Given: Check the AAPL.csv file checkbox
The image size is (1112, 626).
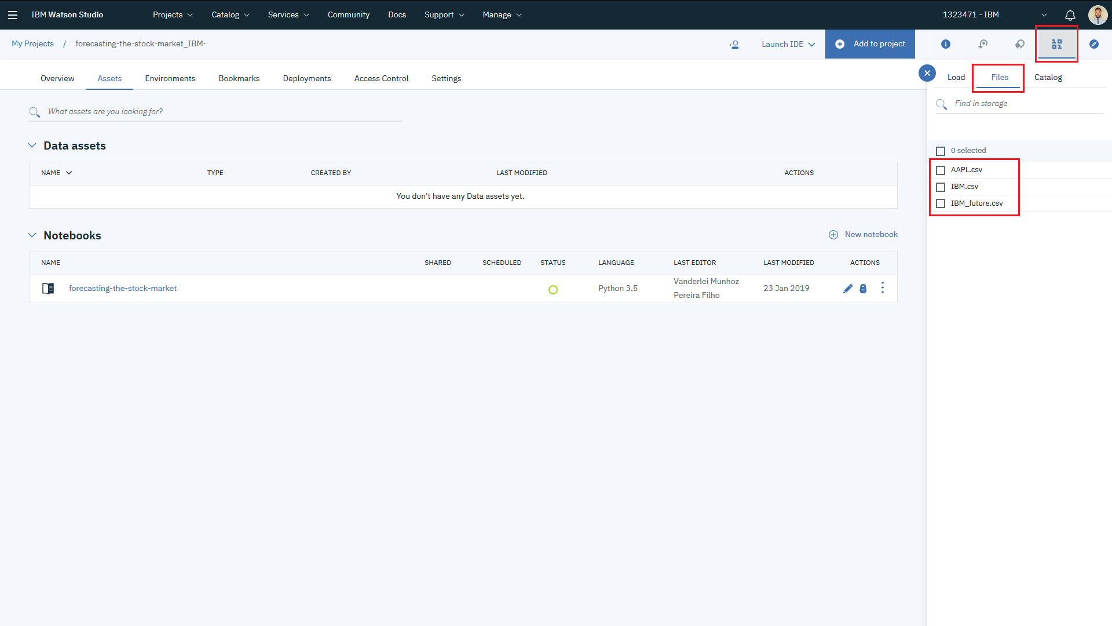Looking at the screenshot, I should tap(941, 170).
